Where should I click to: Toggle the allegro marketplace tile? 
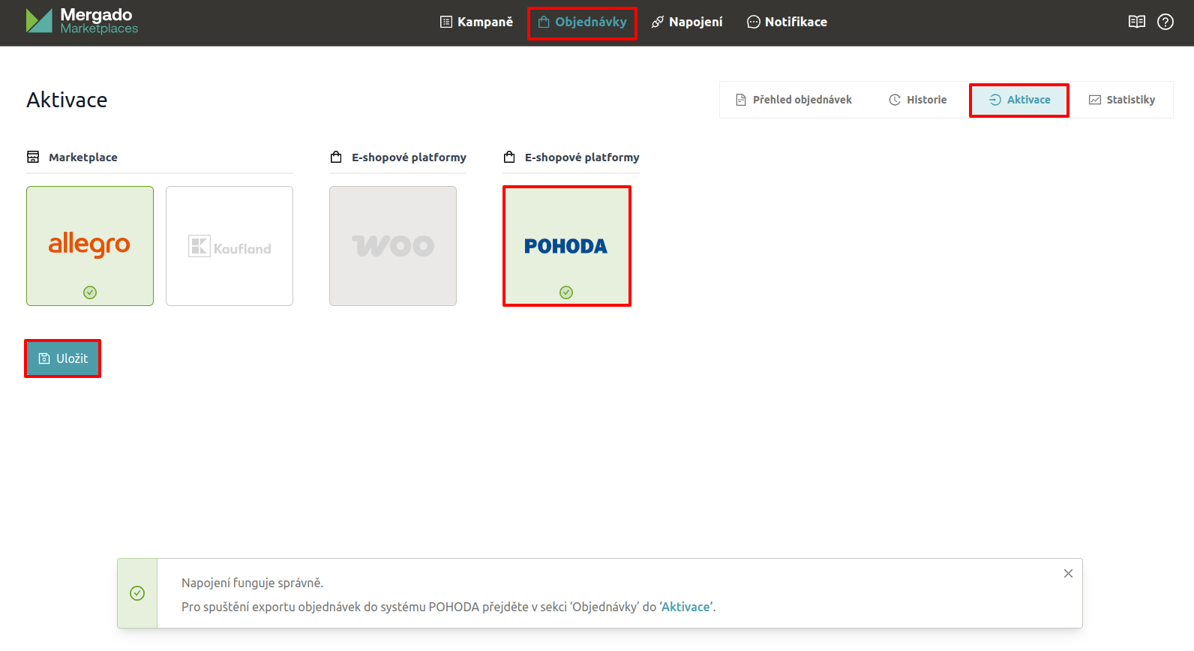point(90,244)
